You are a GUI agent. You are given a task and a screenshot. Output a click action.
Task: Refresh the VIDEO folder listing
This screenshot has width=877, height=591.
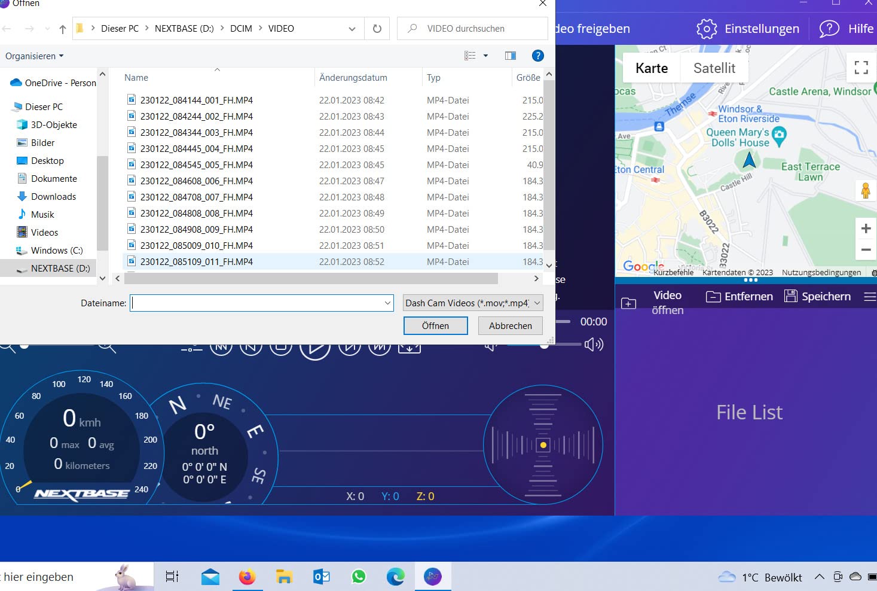point(377,29)
